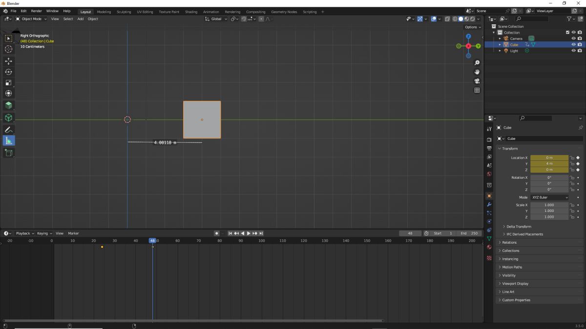Expand the Delta Transform panel
The width and height of the screenshot is (586, 329).
coord(519,227)
